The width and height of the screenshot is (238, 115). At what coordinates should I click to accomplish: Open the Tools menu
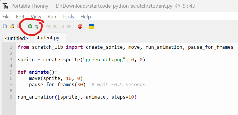pos(68,17)
